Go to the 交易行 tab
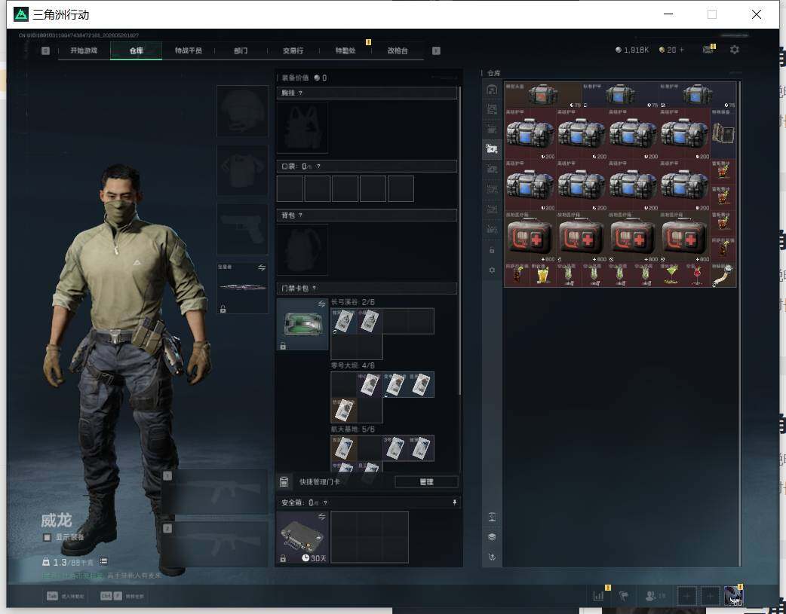 [x=293, y=50]
